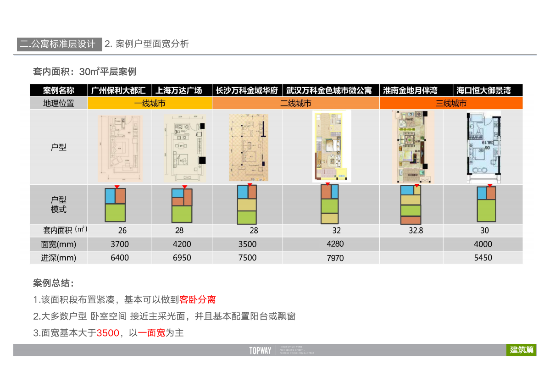Viewport: 555px width, 387px height.
Task: Click the width value 3700
Action: (x=120, y=244)
